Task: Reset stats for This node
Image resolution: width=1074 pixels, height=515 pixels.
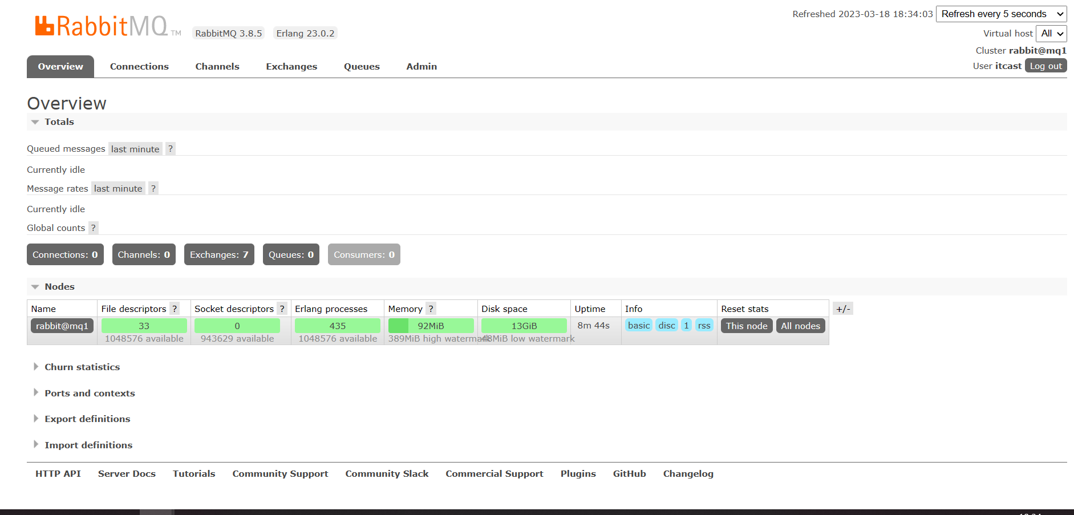Action: click(x=747, y=326)
